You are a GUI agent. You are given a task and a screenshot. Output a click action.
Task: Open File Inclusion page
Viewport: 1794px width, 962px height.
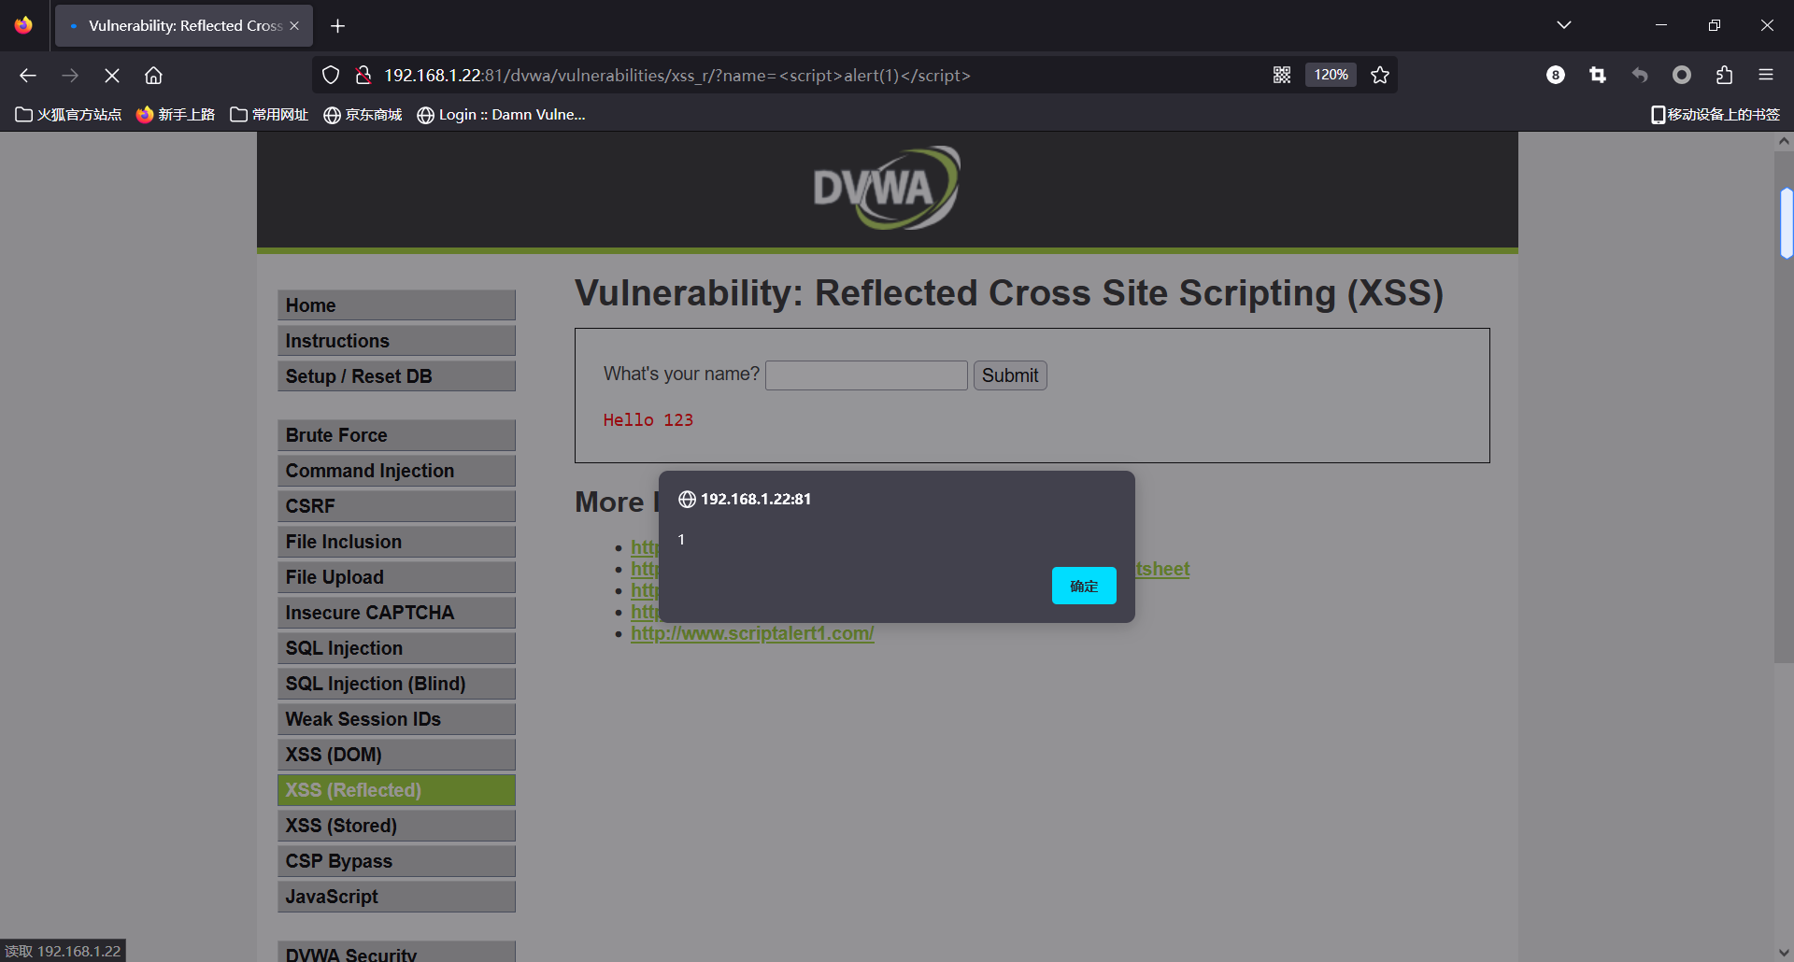(x=396, y=542)
